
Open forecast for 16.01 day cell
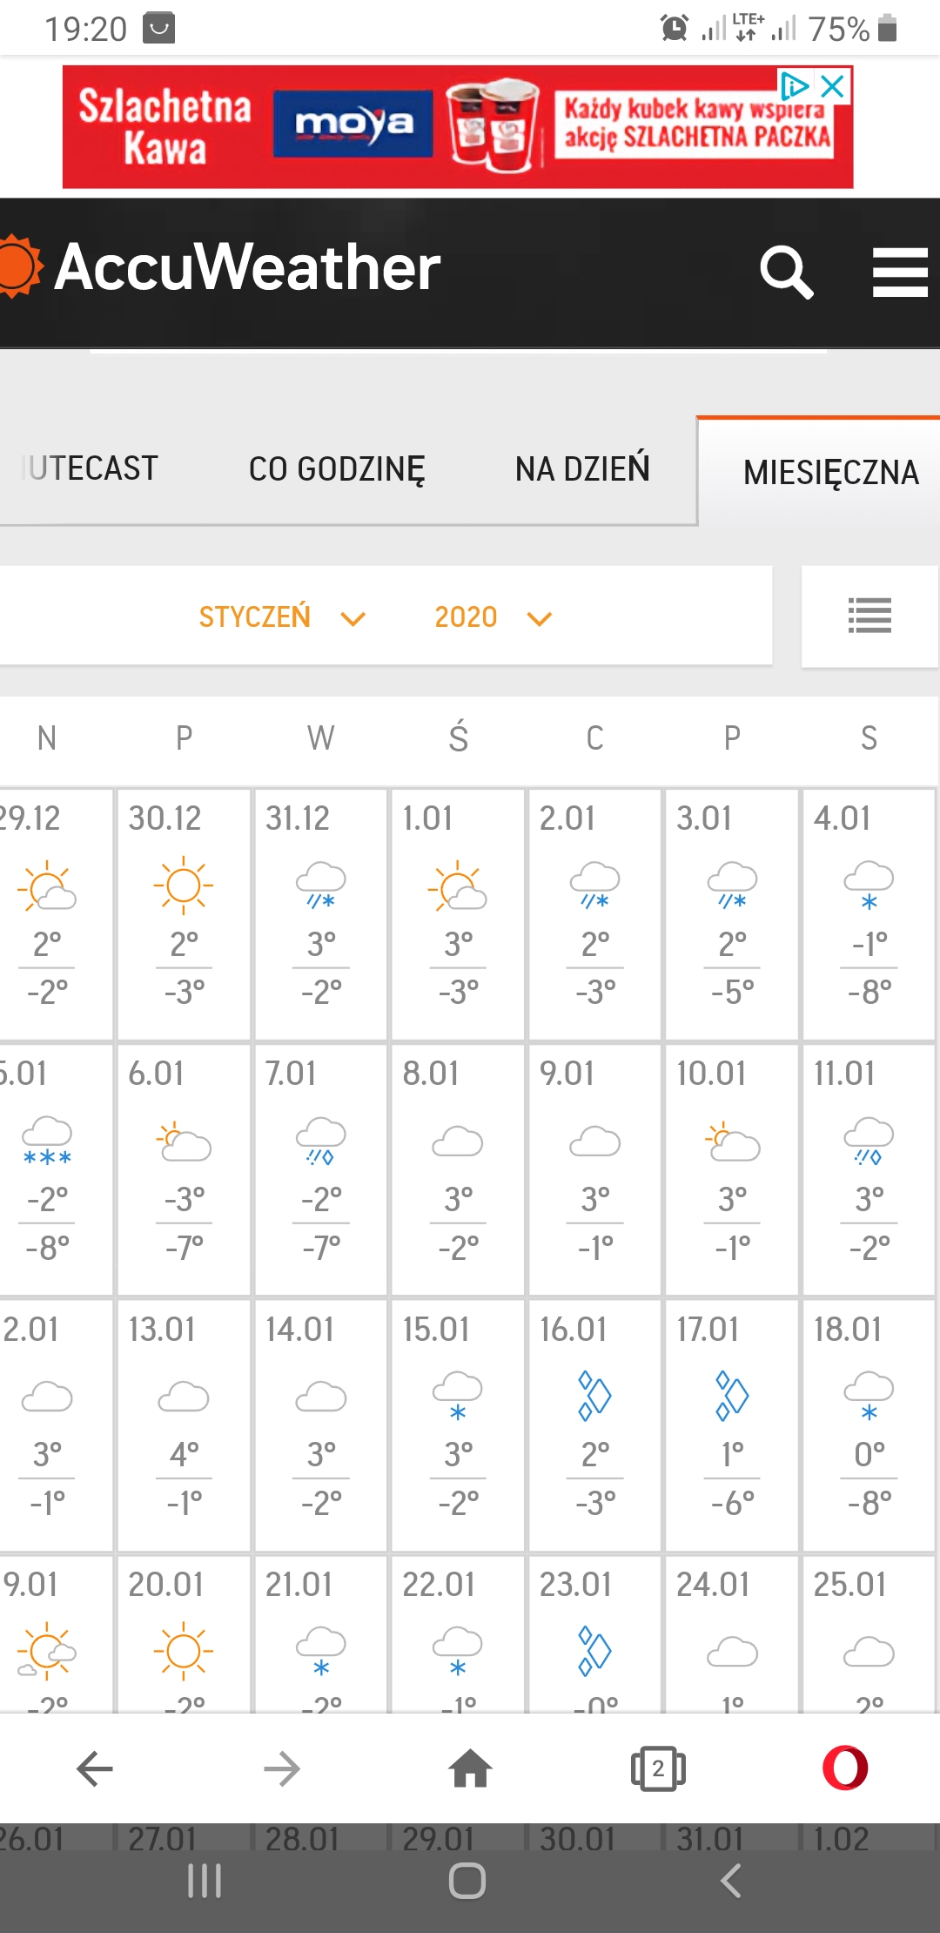(595, 1424)
